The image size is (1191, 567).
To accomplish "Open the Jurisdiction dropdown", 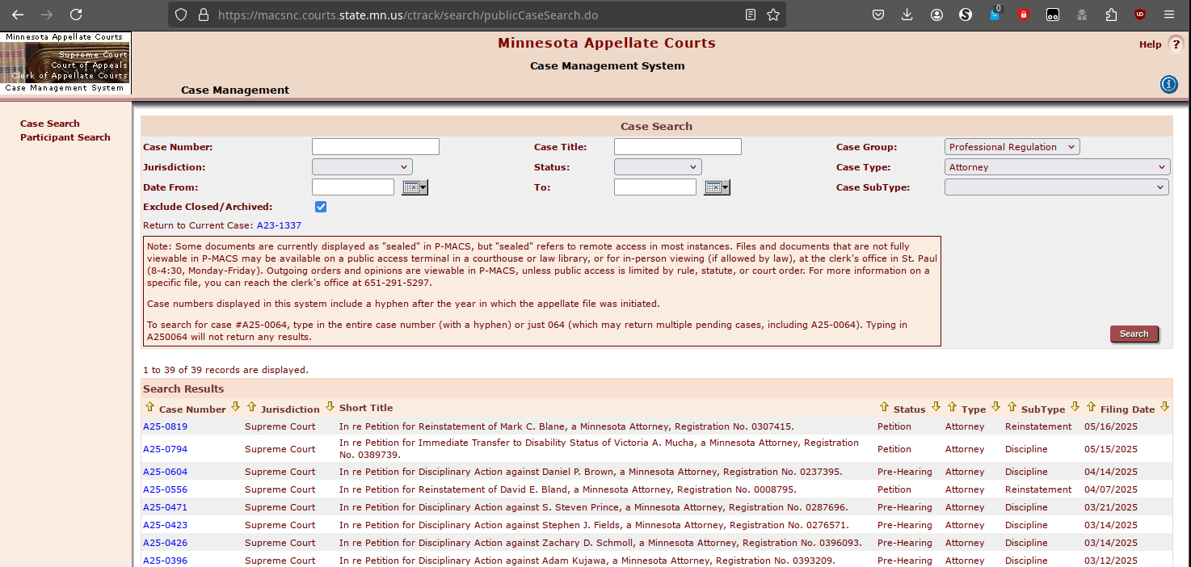I will pyautogui.click(x=362, y=167).
